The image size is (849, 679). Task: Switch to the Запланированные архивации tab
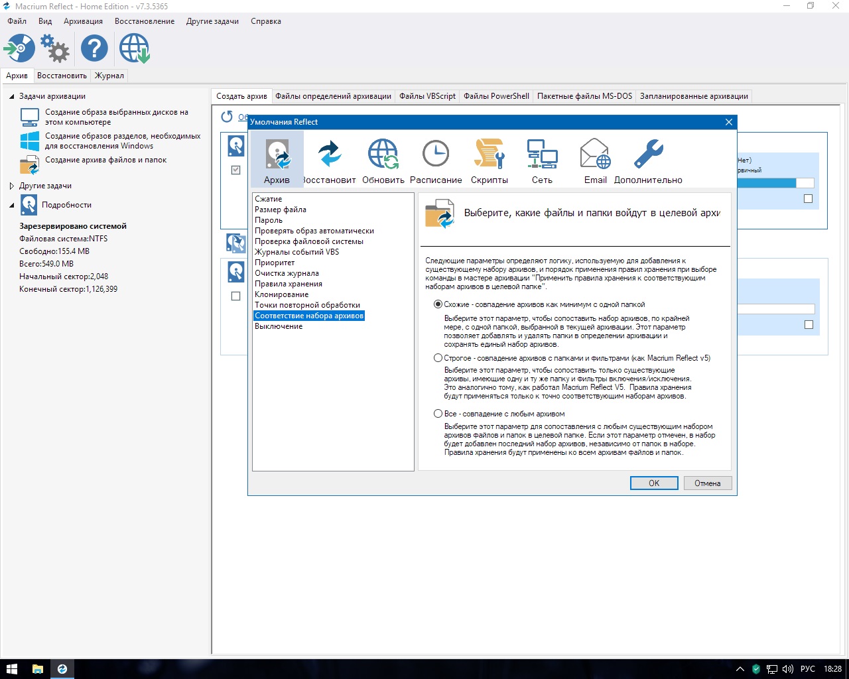[694, 96]
